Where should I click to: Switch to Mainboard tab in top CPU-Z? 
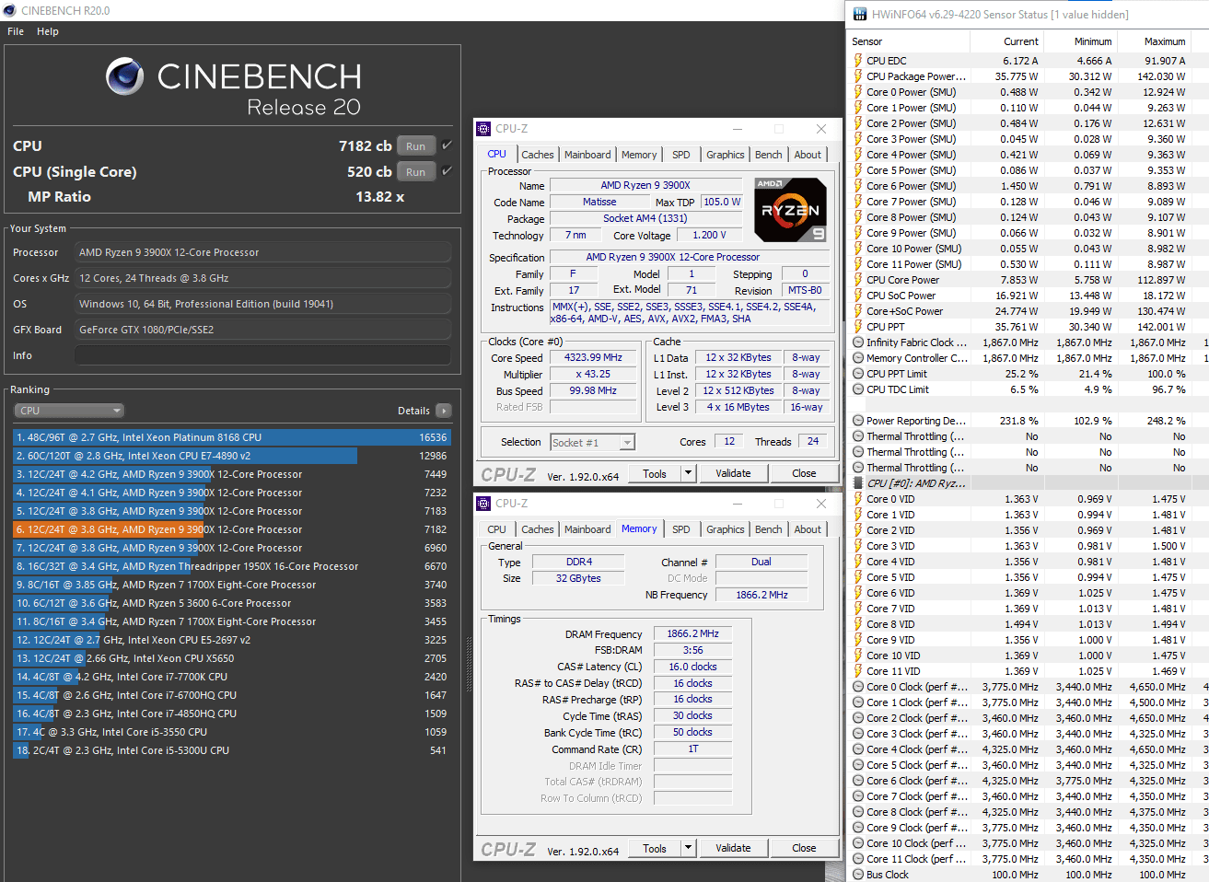pyautogui.click(x=587, y=155)
